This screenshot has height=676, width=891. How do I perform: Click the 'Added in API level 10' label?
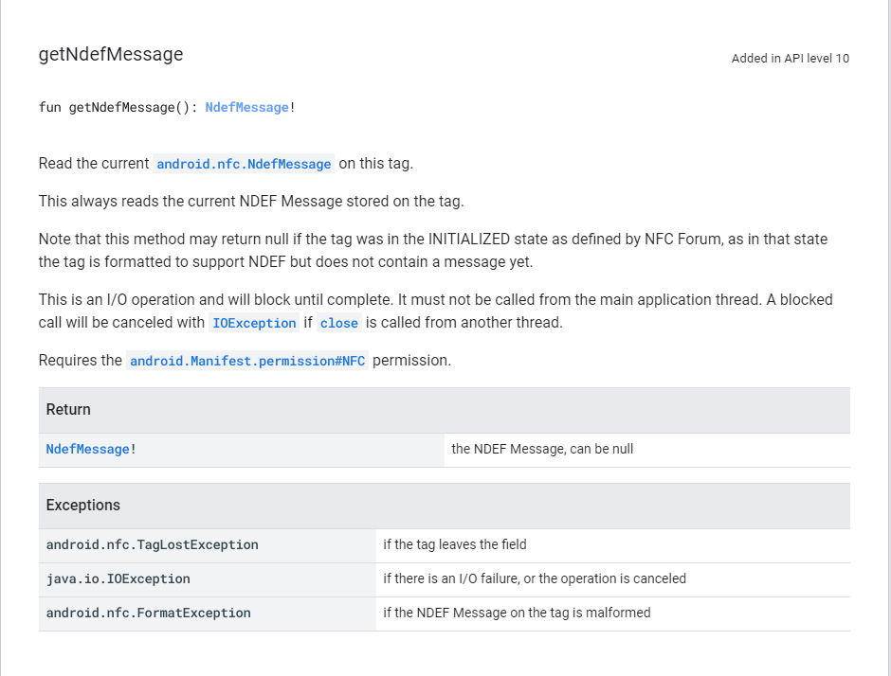pos(790,58)
